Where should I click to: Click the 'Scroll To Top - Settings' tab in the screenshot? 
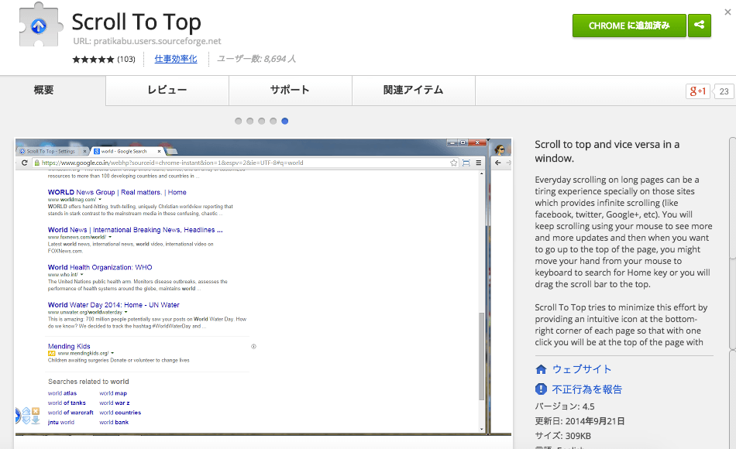point(53,151)
